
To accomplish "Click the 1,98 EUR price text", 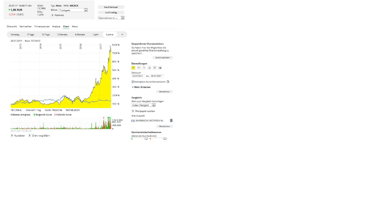I will (x=16, y=10).
